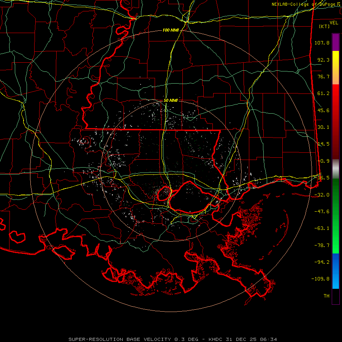This screenshot has height=342, width=342.
Task: Click the 92.3 velocity scale value
Action: tap(323, 60)
